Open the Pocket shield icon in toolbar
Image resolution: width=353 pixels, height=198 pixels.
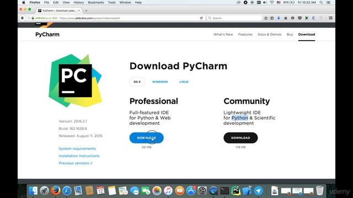[x=299, y=18]
